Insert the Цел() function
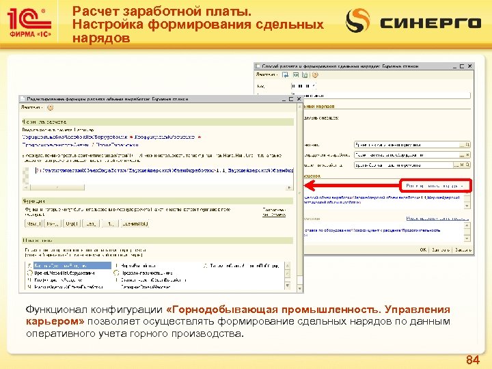Image resolution: width=492 pixels, height=369 pixels. coord(91,223)
